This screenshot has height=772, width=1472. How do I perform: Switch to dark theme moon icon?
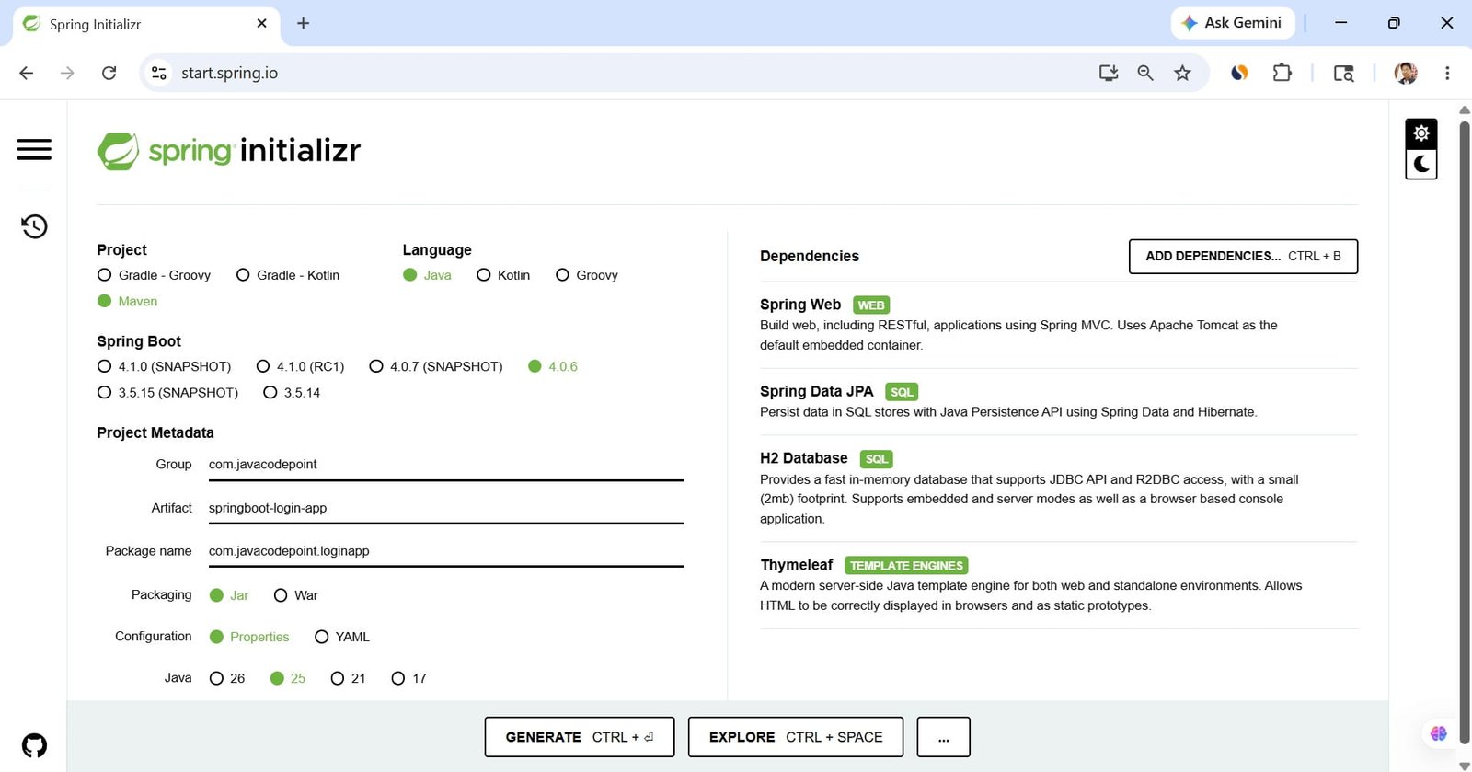tap(1421, 164)
